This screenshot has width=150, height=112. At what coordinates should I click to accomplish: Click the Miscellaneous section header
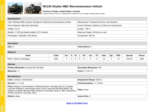(77, 76)
